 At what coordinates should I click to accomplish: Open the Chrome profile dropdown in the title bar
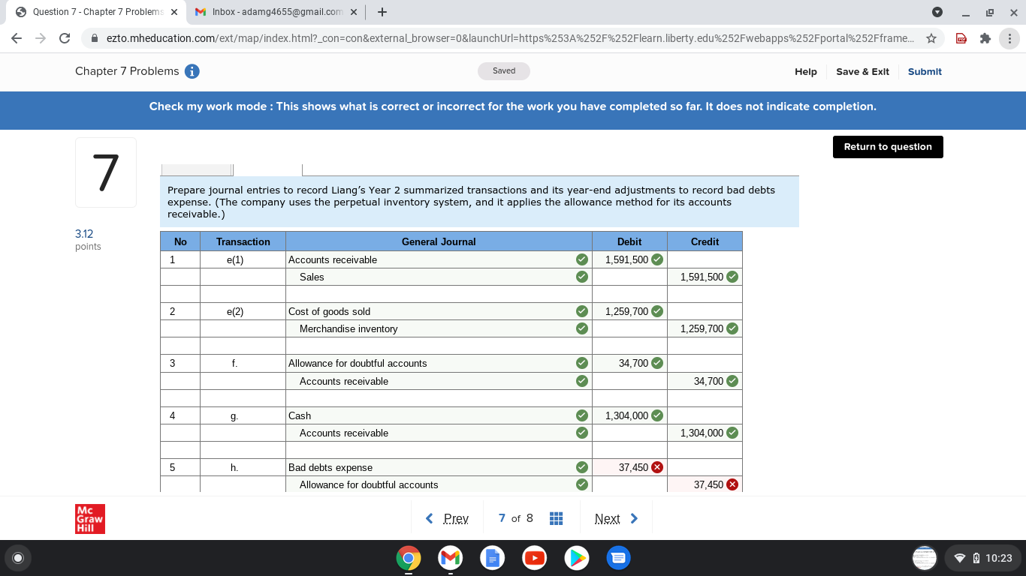click(x=937, y=12)
